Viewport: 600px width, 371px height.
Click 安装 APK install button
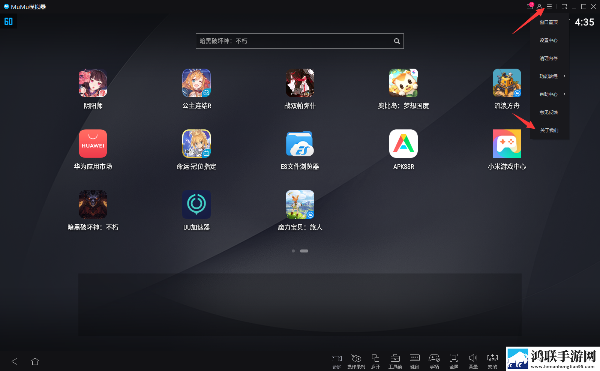[492, 362]
